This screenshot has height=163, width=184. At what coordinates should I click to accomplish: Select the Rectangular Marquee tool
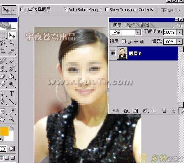point(3,36)
